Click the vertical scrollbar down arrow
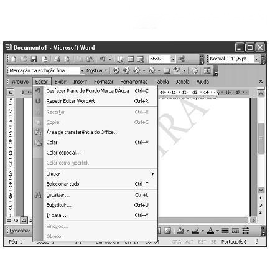The width and height of the screenshot is (270, 253). point(261,190)
